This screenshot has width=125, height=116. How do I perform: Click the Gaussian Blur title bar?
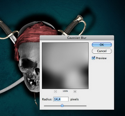click(x=77, y=38)
